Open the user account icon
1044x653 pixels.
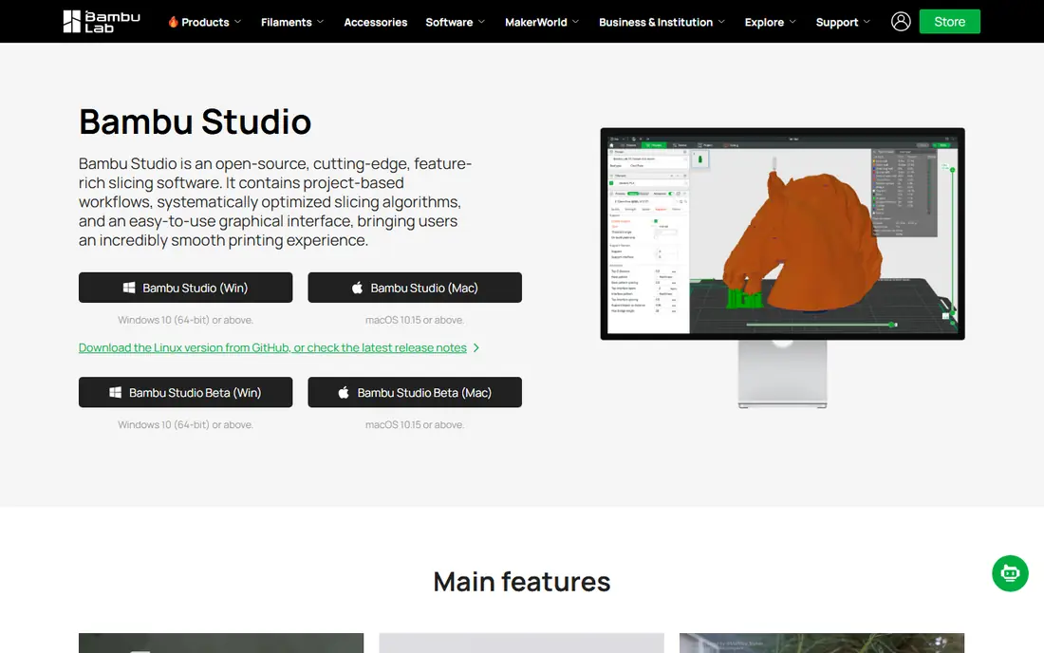(900, 21)
